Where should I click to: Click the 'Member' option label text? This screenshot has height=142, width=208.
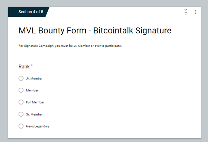tap(32, 90)
